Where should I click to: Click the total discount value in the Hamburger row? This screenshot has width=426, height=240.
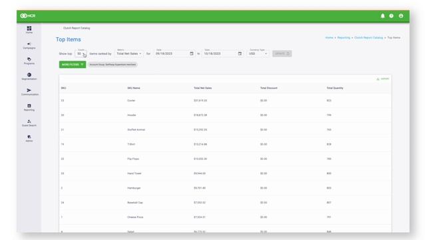click(264, 188)
